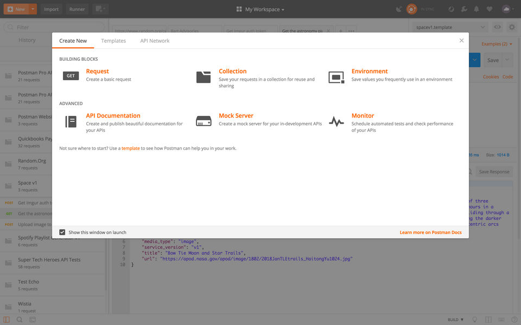This screenshot has height=325, width=521.
Task: Click the Wistia collection folder icon
Action: (x=8, y=307)
